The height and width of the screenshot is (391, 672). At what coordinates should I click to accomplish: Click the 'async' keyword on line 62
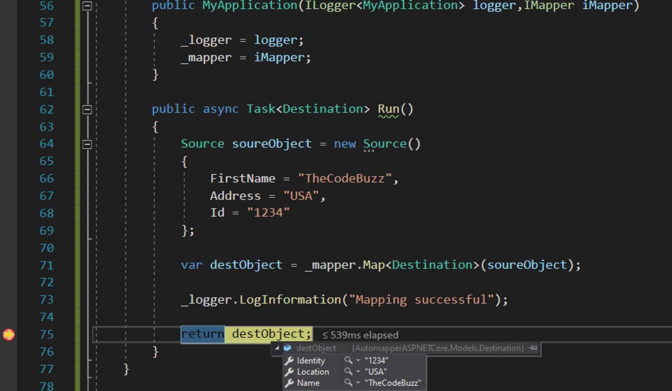pos(220,109)
